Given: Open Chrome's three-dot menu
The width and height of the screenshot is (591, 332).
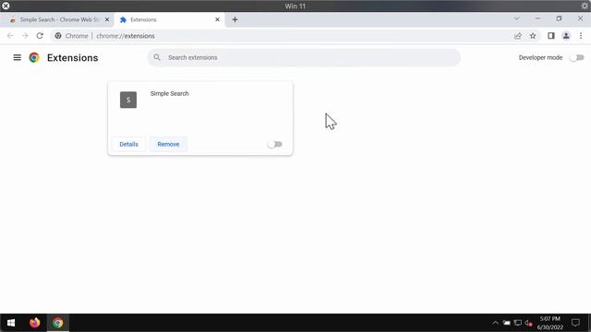Looking at the screenshot, I should (581, 36).
